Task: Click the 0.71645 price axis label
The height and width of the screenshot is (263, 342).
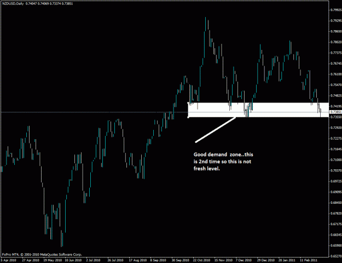Action: [x=337, y=149]
